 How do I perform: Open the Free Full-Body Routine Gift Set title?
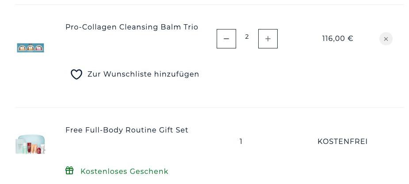[127, 130]
